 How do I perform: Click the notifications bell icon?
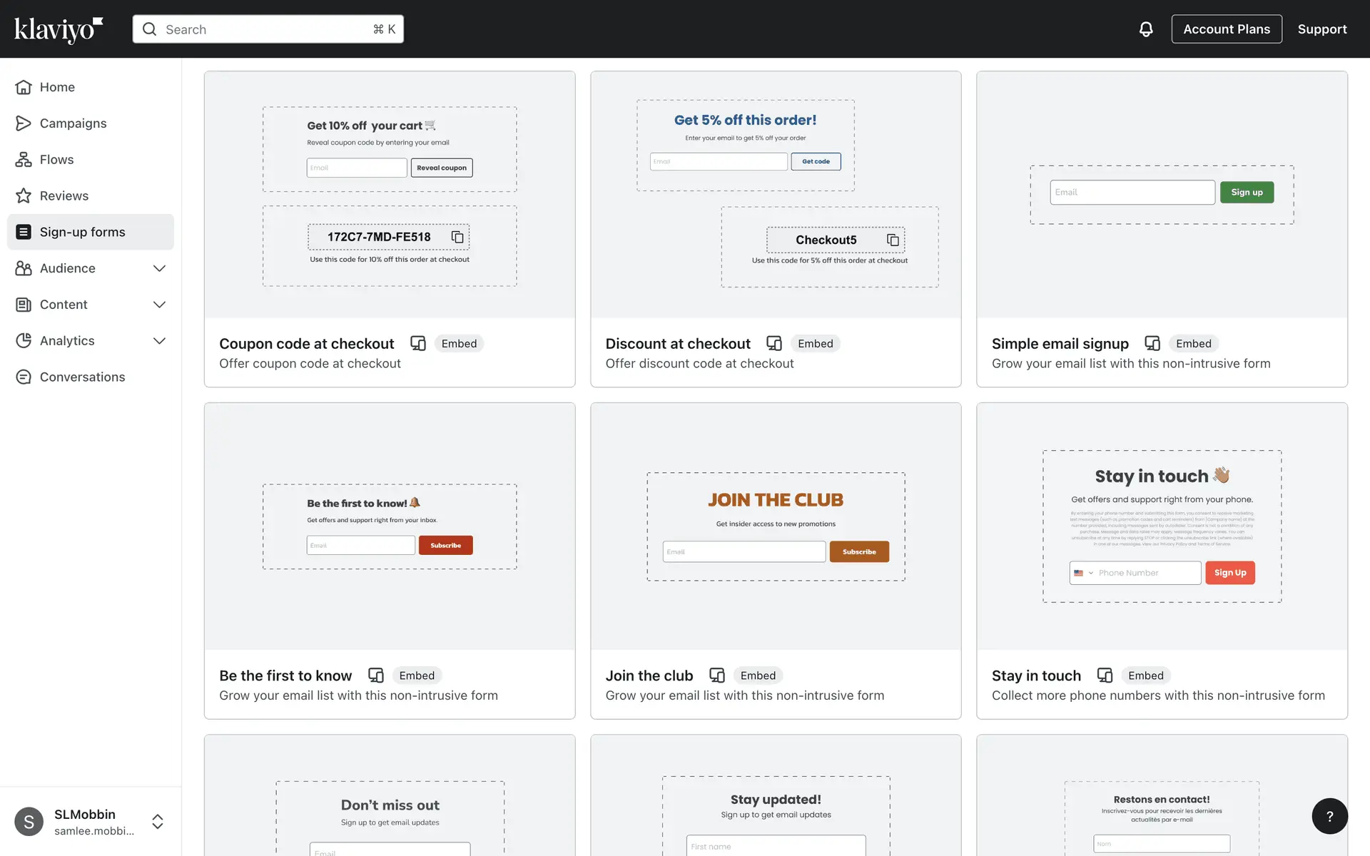[1145, 29]
